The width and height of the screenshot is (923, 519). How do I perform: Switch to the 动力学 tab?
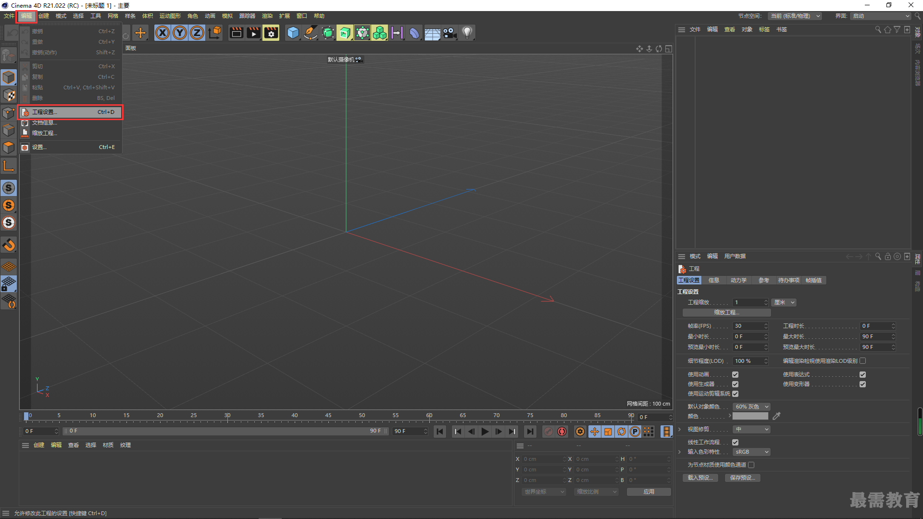click(x=738, y=281)
